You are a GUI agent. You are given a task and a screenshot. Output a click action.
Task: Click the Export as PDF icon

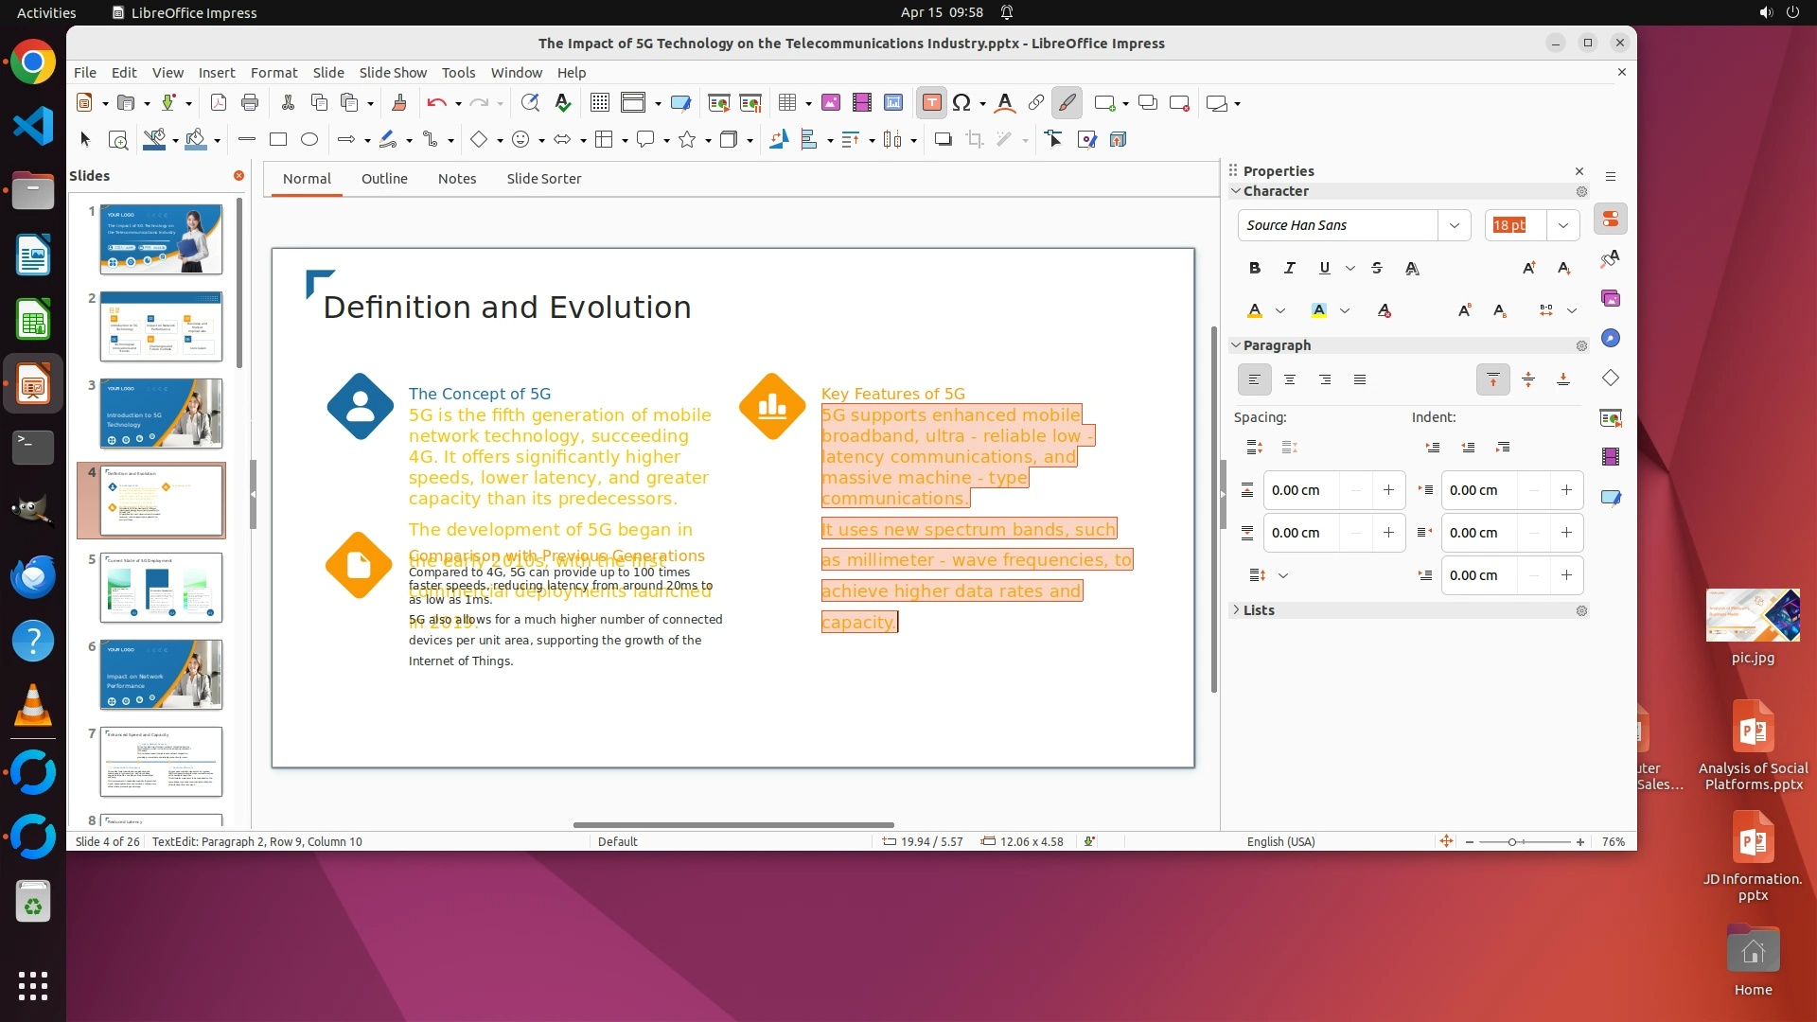pos(218,103)
